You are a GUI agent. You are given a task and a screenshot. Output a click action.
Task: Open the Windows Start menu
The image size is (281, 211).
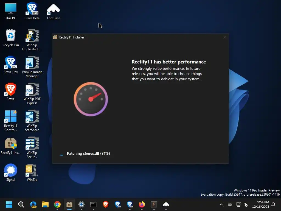(9, 204)
